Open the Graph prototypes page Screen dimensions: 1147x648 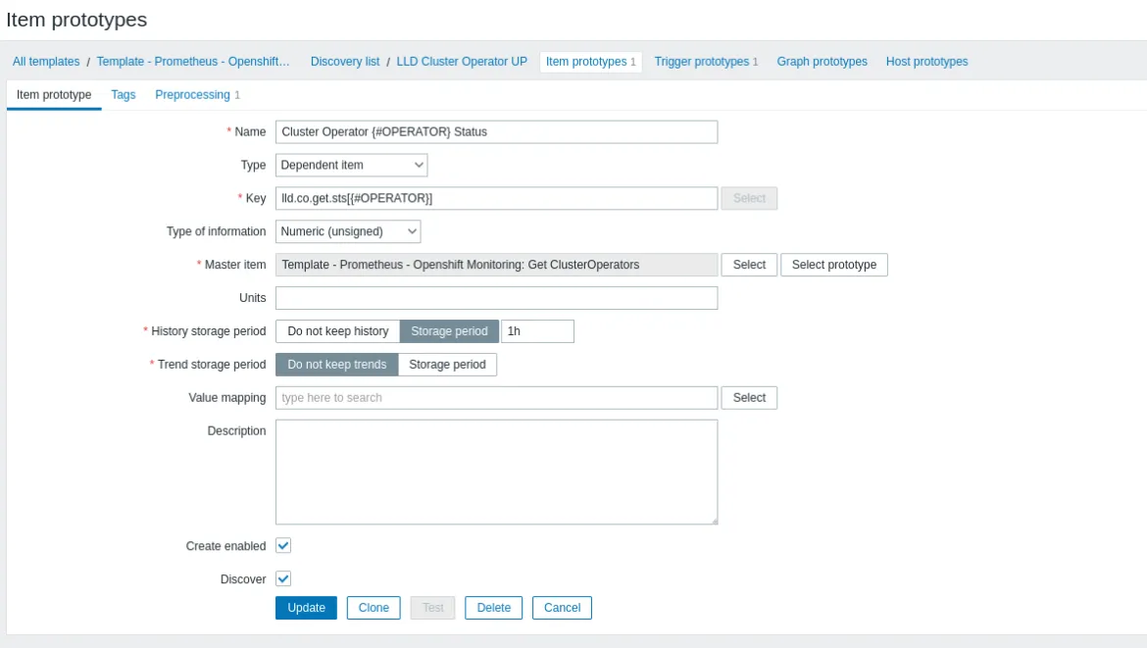tap(822, 61)
